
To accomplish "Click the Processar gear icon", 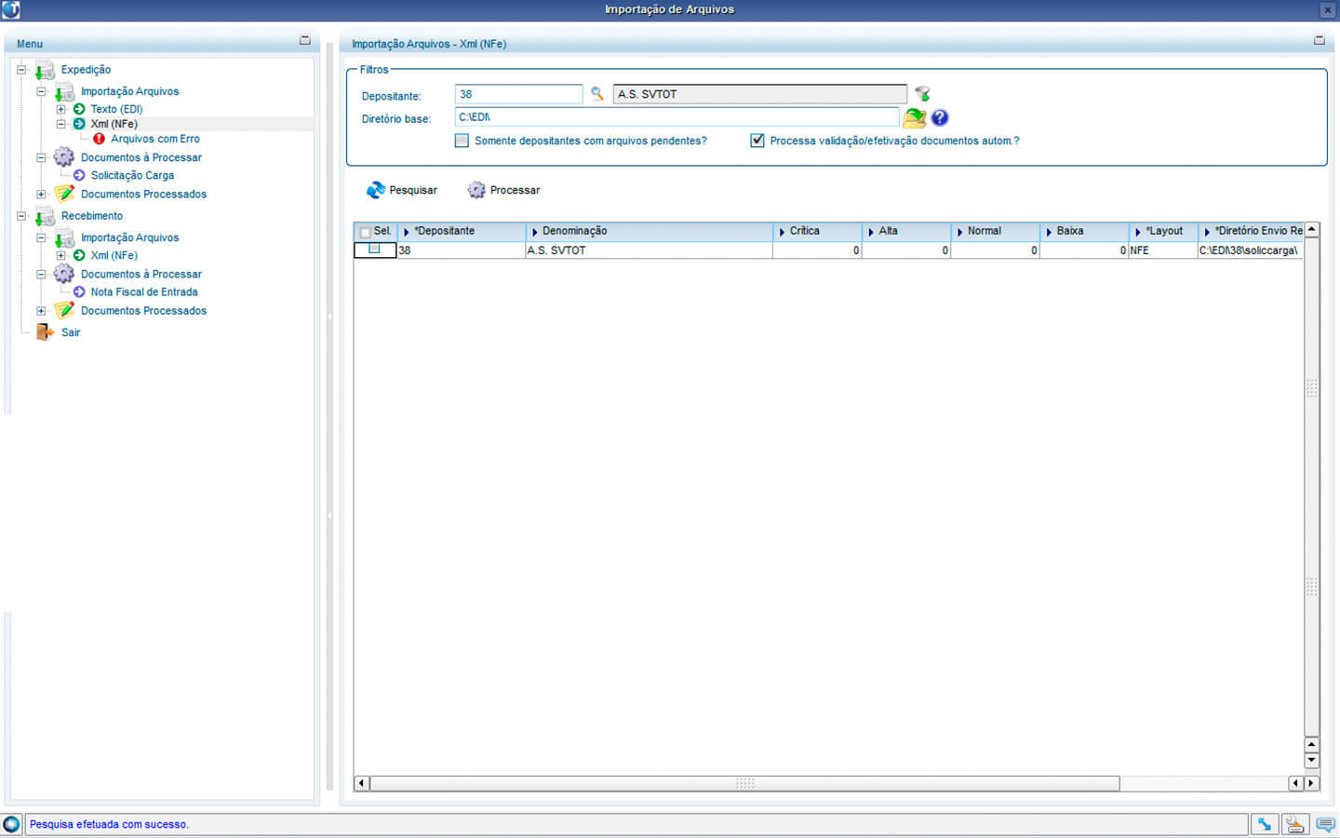I will (x=476, y=190).
